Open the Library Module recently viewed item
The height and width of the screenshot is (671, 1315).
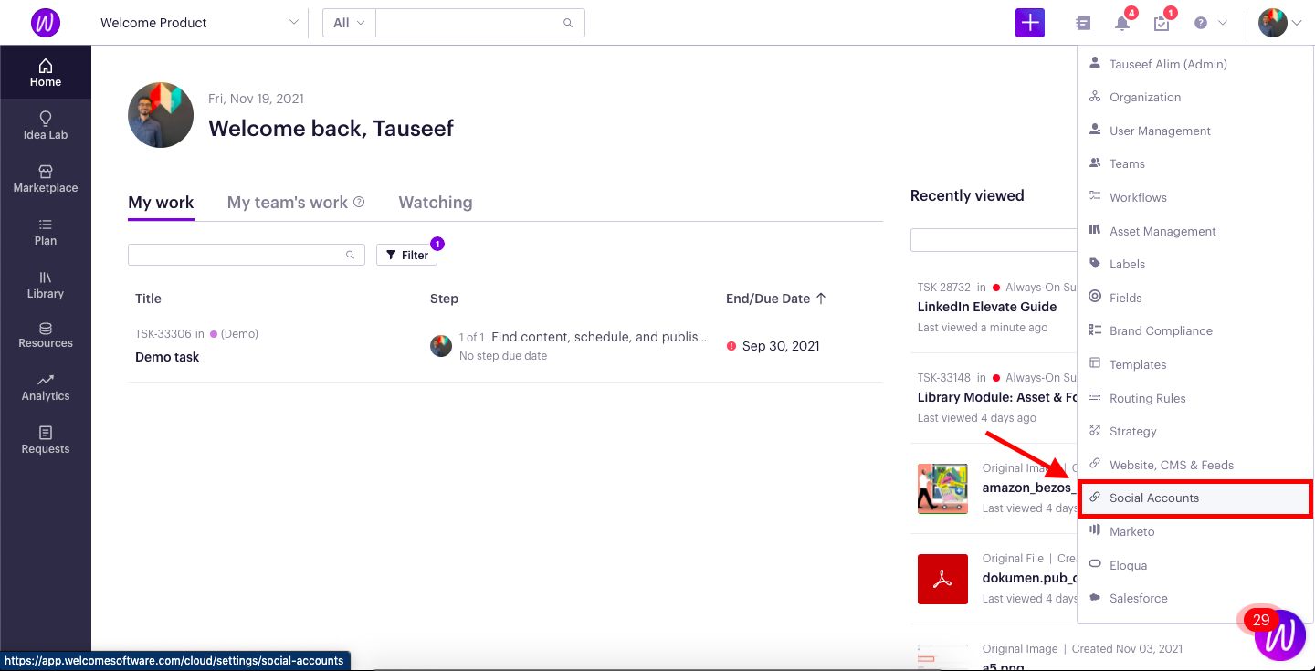pyautogui.click(x=997, y=397)
